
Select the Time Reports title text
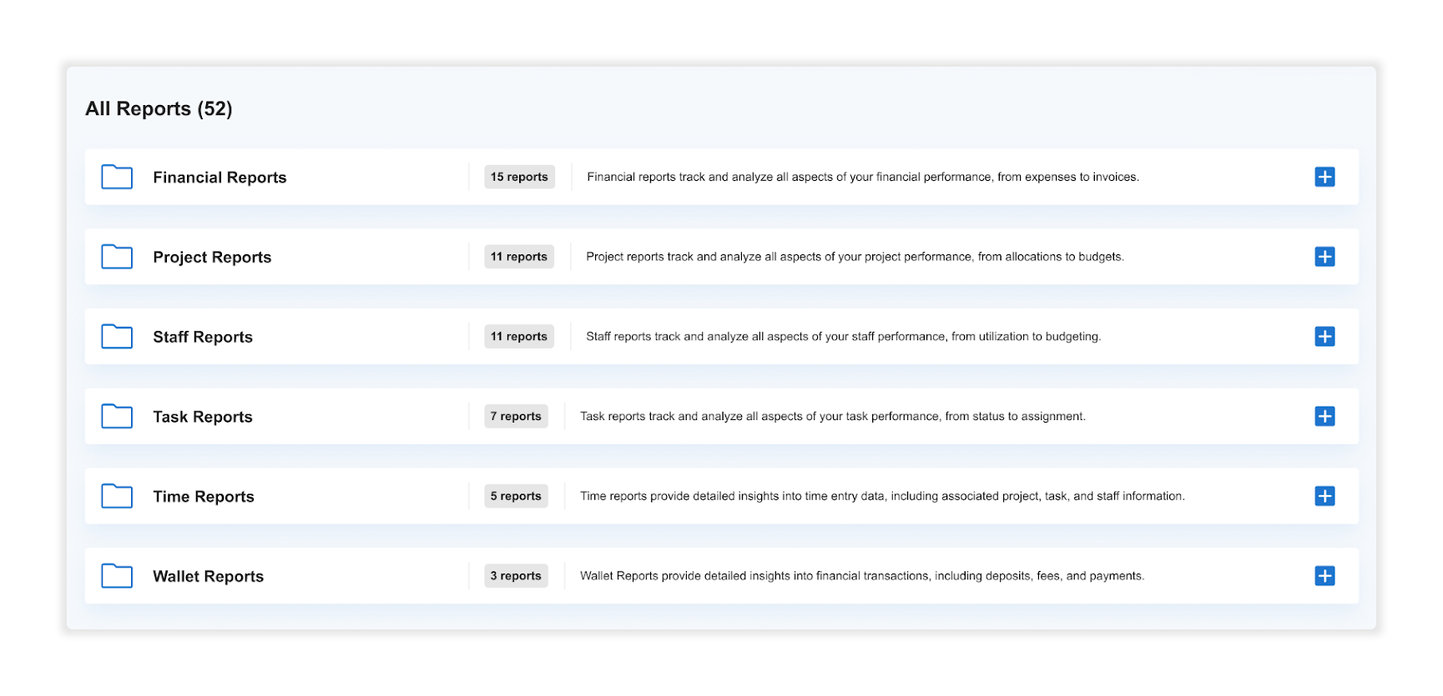click(x=204, y=497)
